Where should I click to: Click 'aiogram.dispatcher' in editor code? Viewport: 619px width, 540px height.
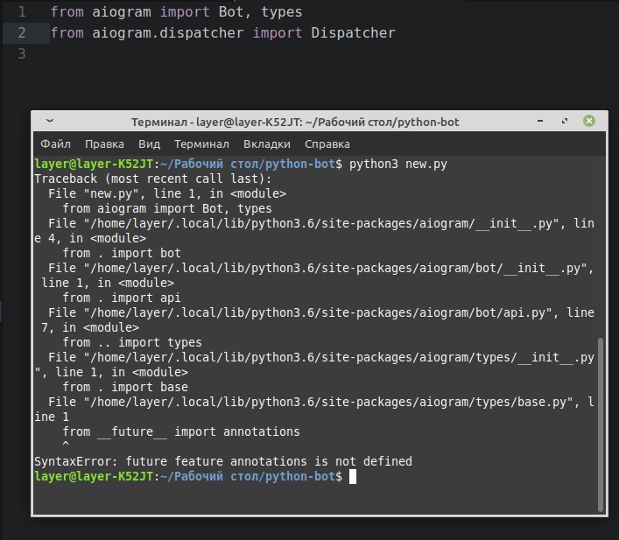click(x=168, y=33)
